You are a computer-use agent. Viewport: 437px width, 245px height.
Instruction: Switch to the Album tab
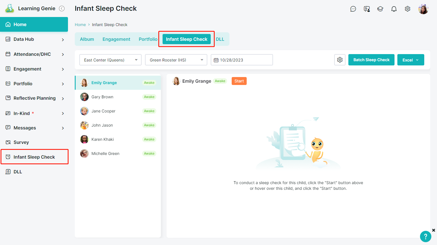(x=87, y=39)
